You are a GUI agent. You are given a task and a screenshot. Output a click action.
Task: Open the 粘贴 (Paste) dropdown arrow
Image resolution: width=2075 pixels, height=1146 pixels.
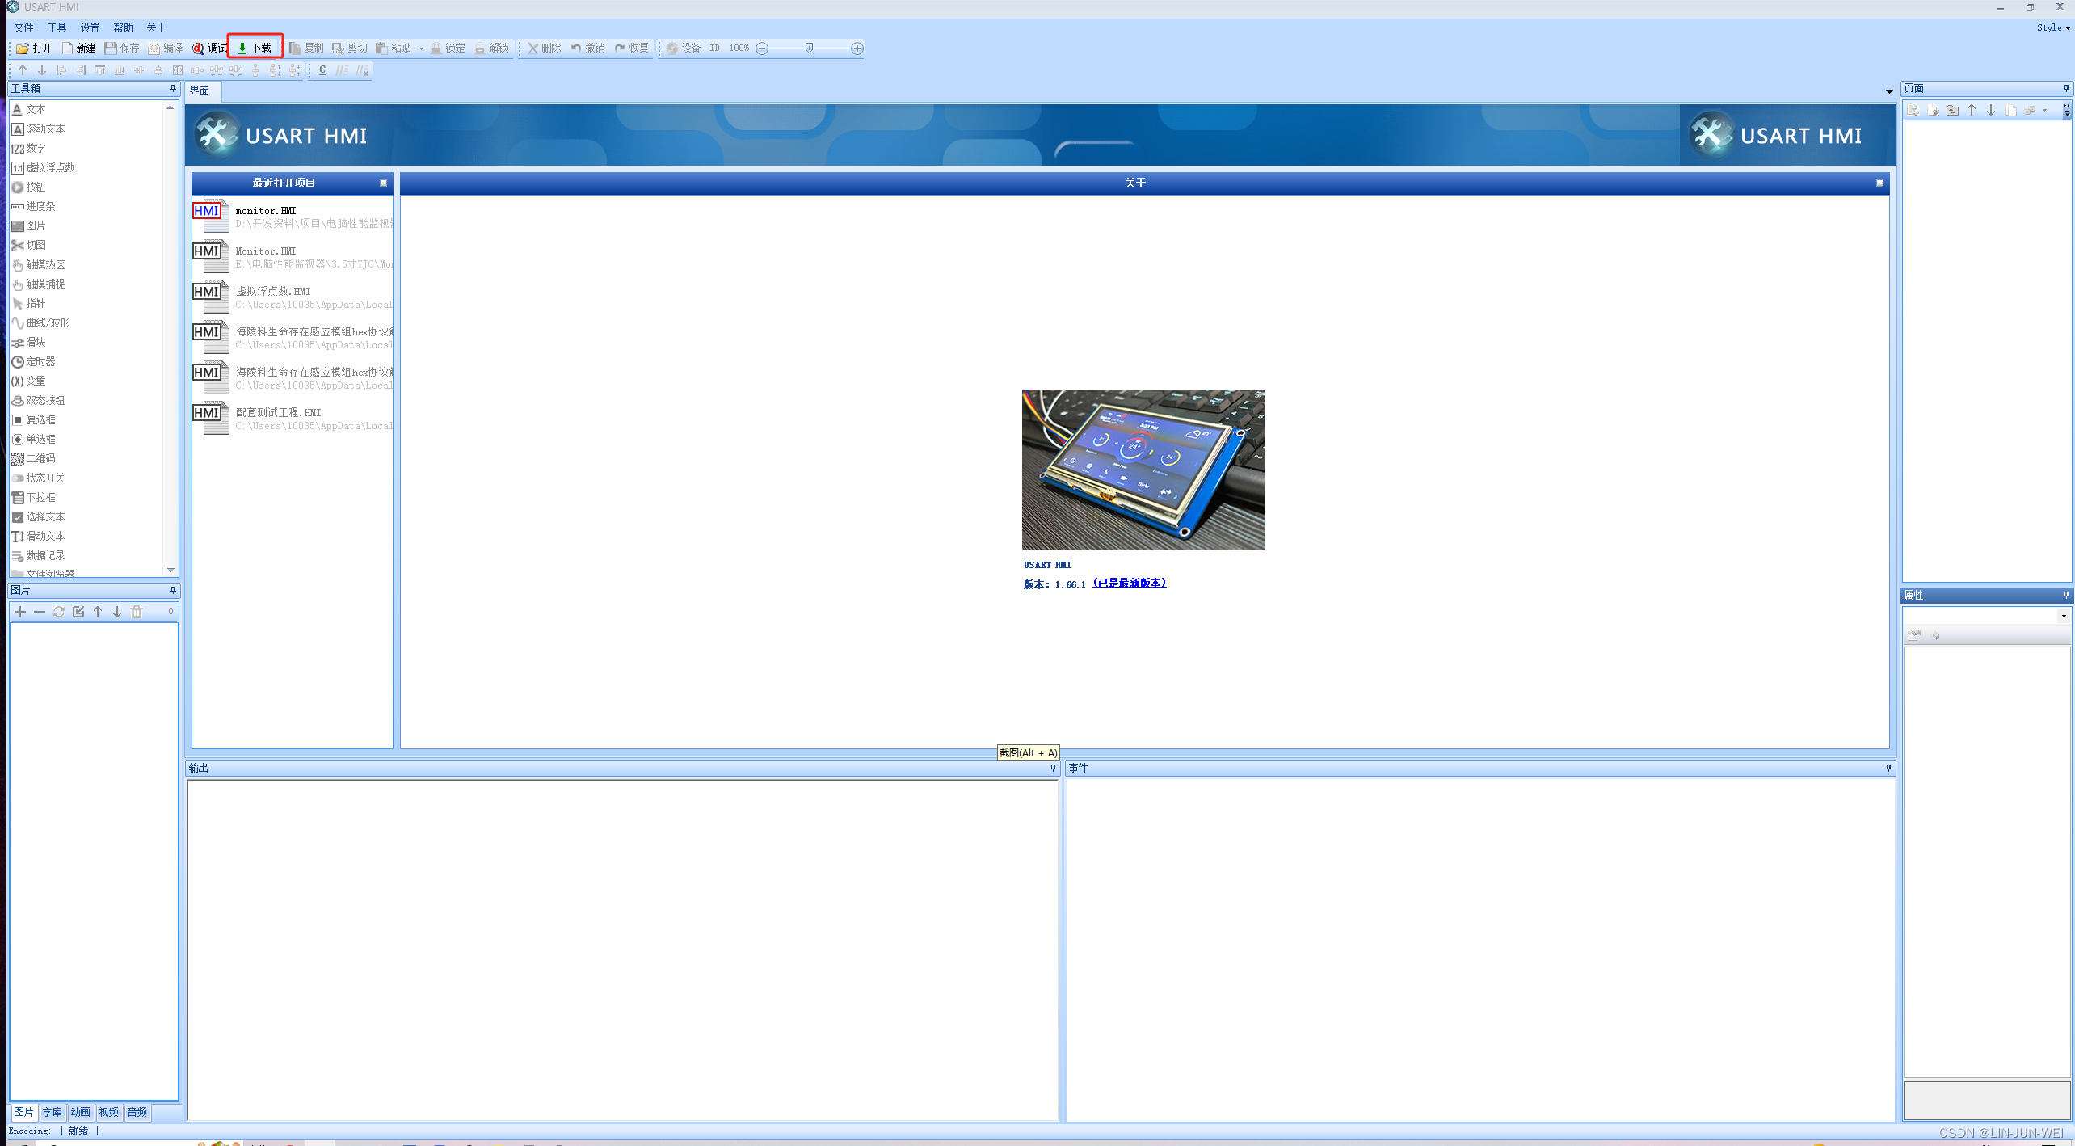click(x=421, y=48)
